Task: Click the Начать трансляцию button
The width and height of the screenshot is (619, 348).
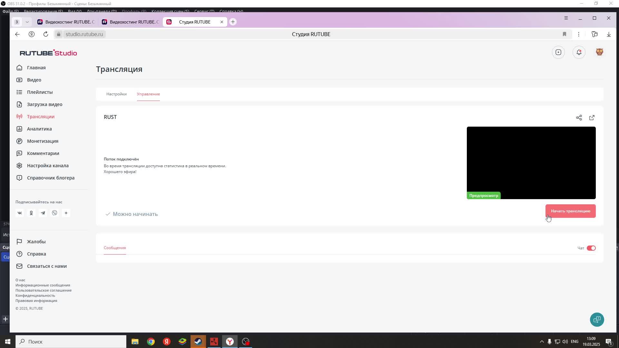Action: coord(570,211)
